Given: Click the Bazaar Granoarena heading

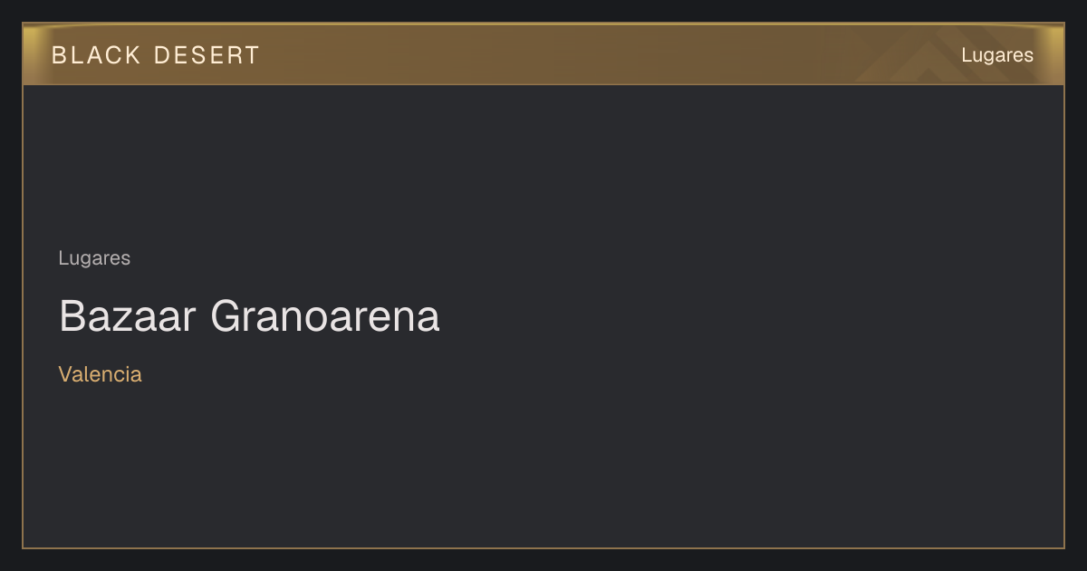Looking at the screenshot, I should (249, 316).
